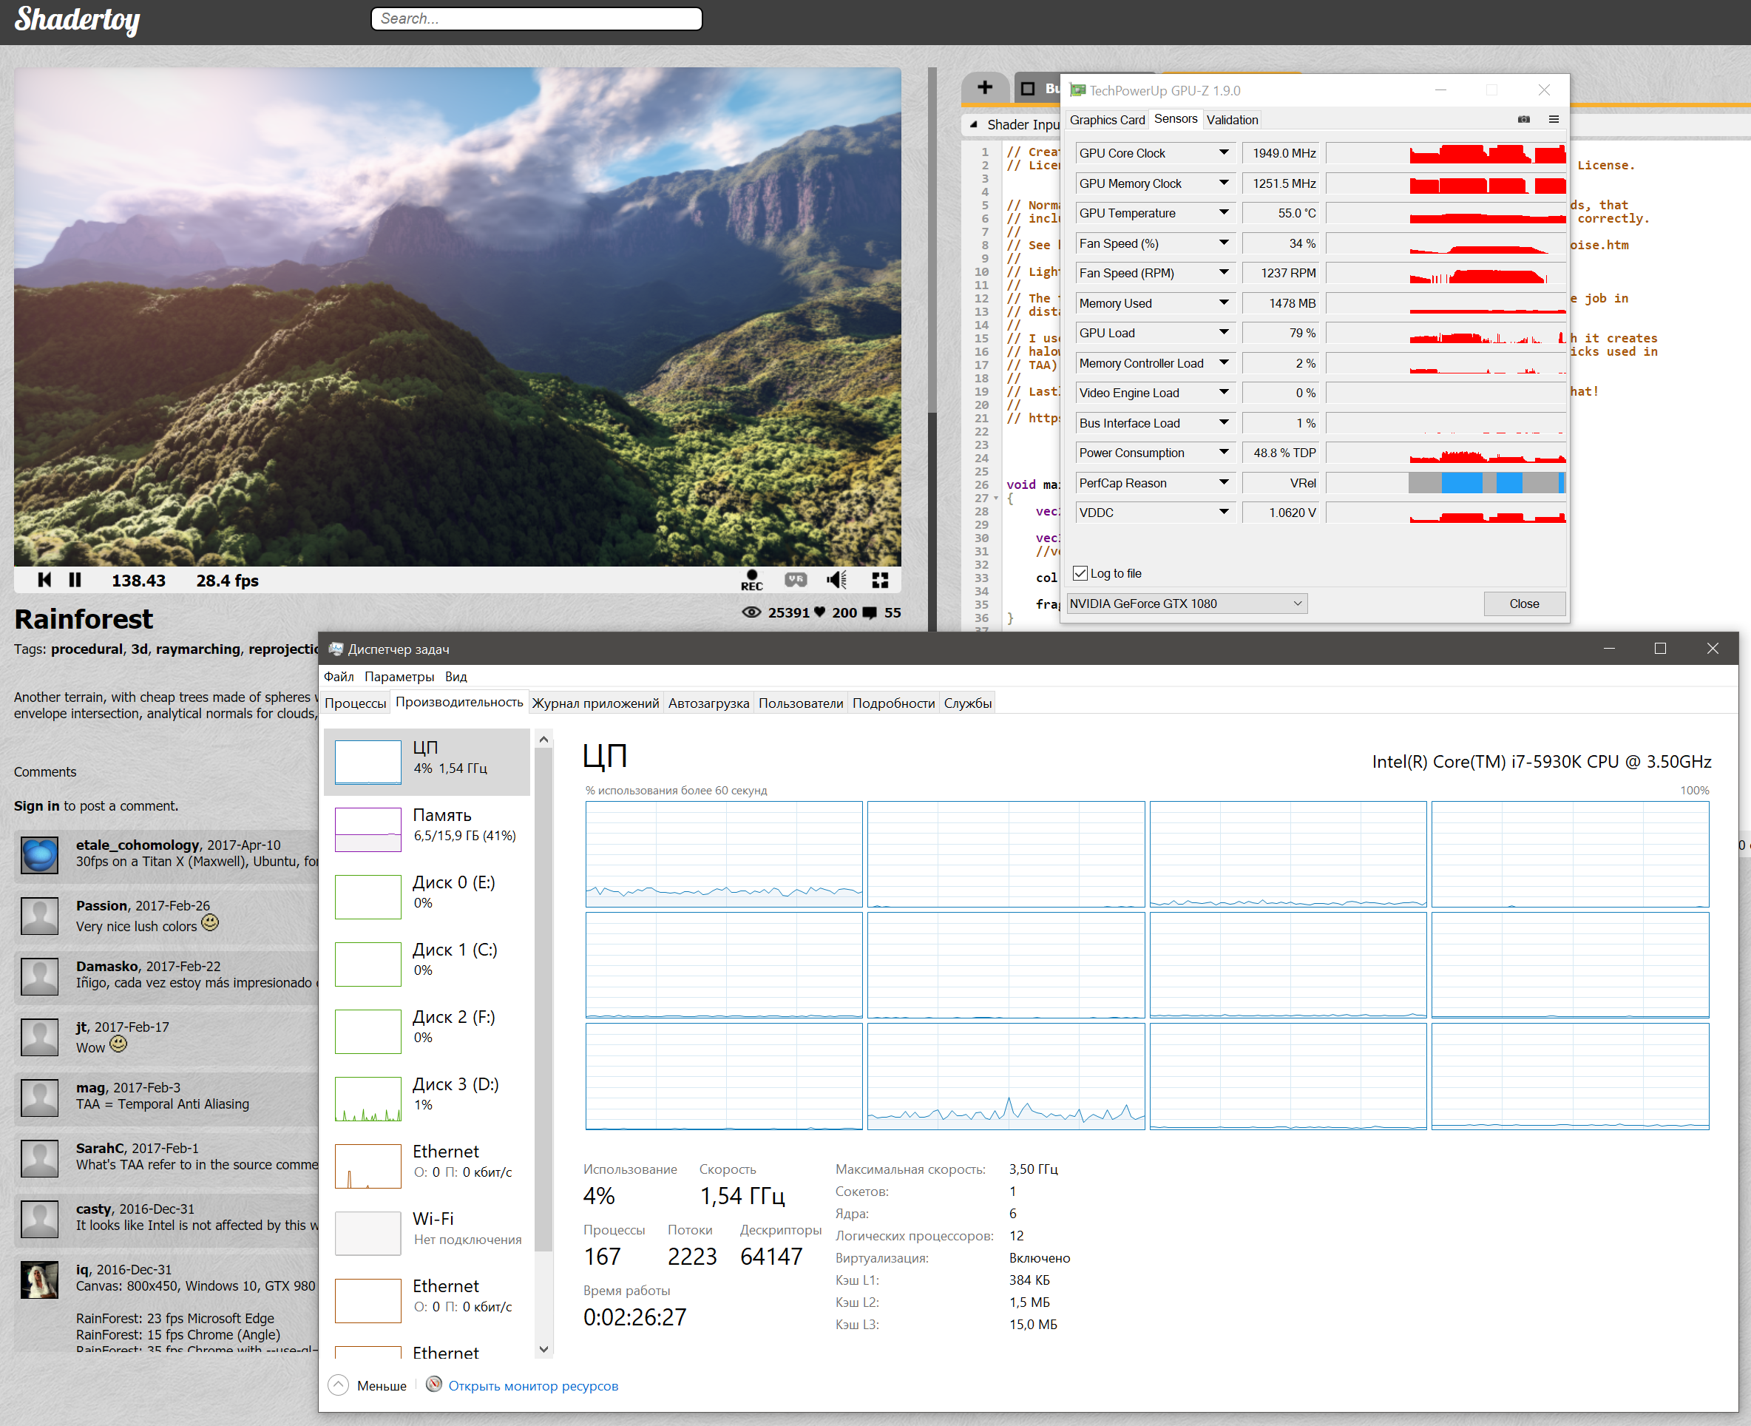The height and width of the screenshot is (1426, 1751).
Task: Enable VR mode for the shader
Action: tap(795, 580)
